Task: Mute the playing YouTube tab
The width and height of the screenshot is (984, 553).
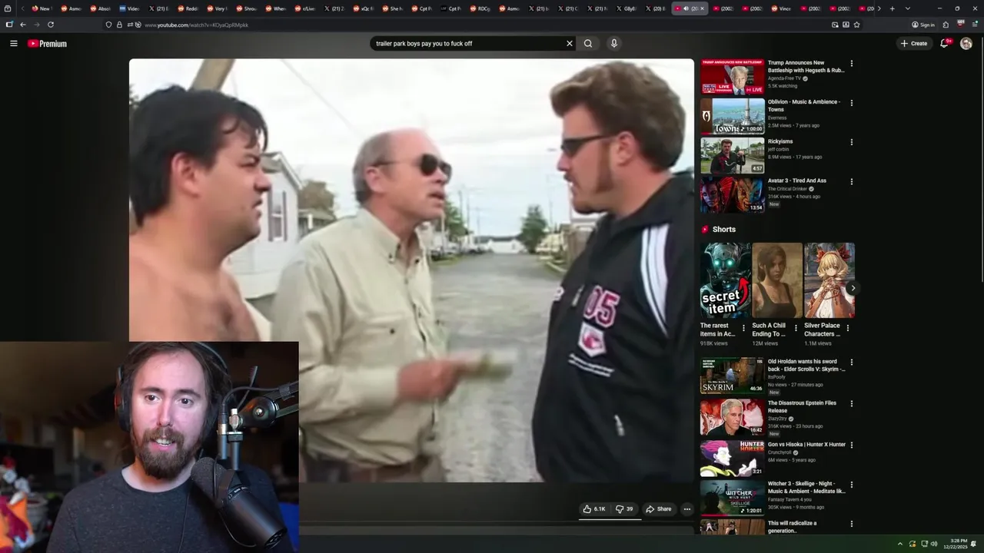Action: [x=686, y=8]
